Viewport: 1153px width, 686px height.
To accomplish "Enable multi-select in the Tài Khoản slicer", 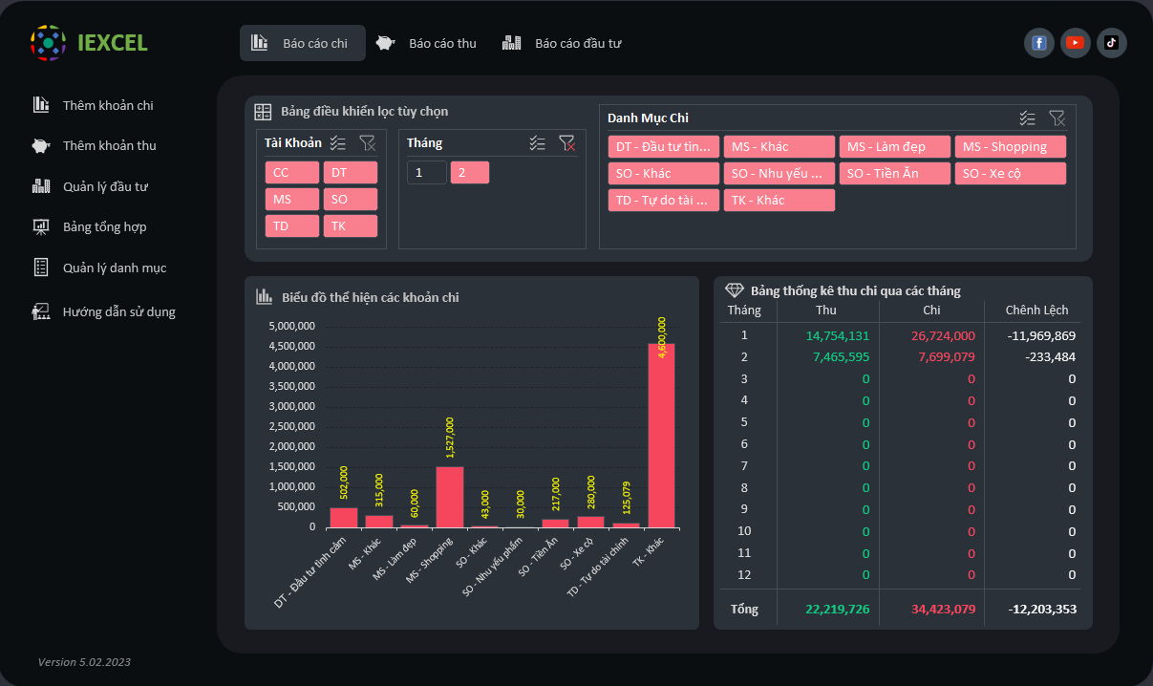I will point(338,143).
